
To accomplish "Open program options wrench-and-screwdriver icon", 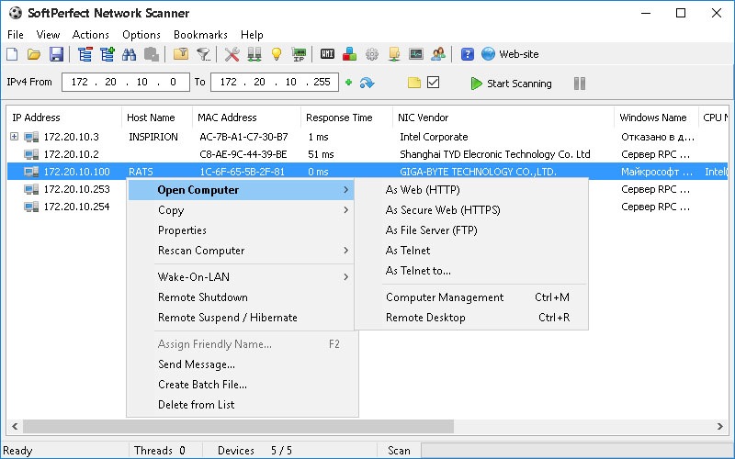I will 232,54.
